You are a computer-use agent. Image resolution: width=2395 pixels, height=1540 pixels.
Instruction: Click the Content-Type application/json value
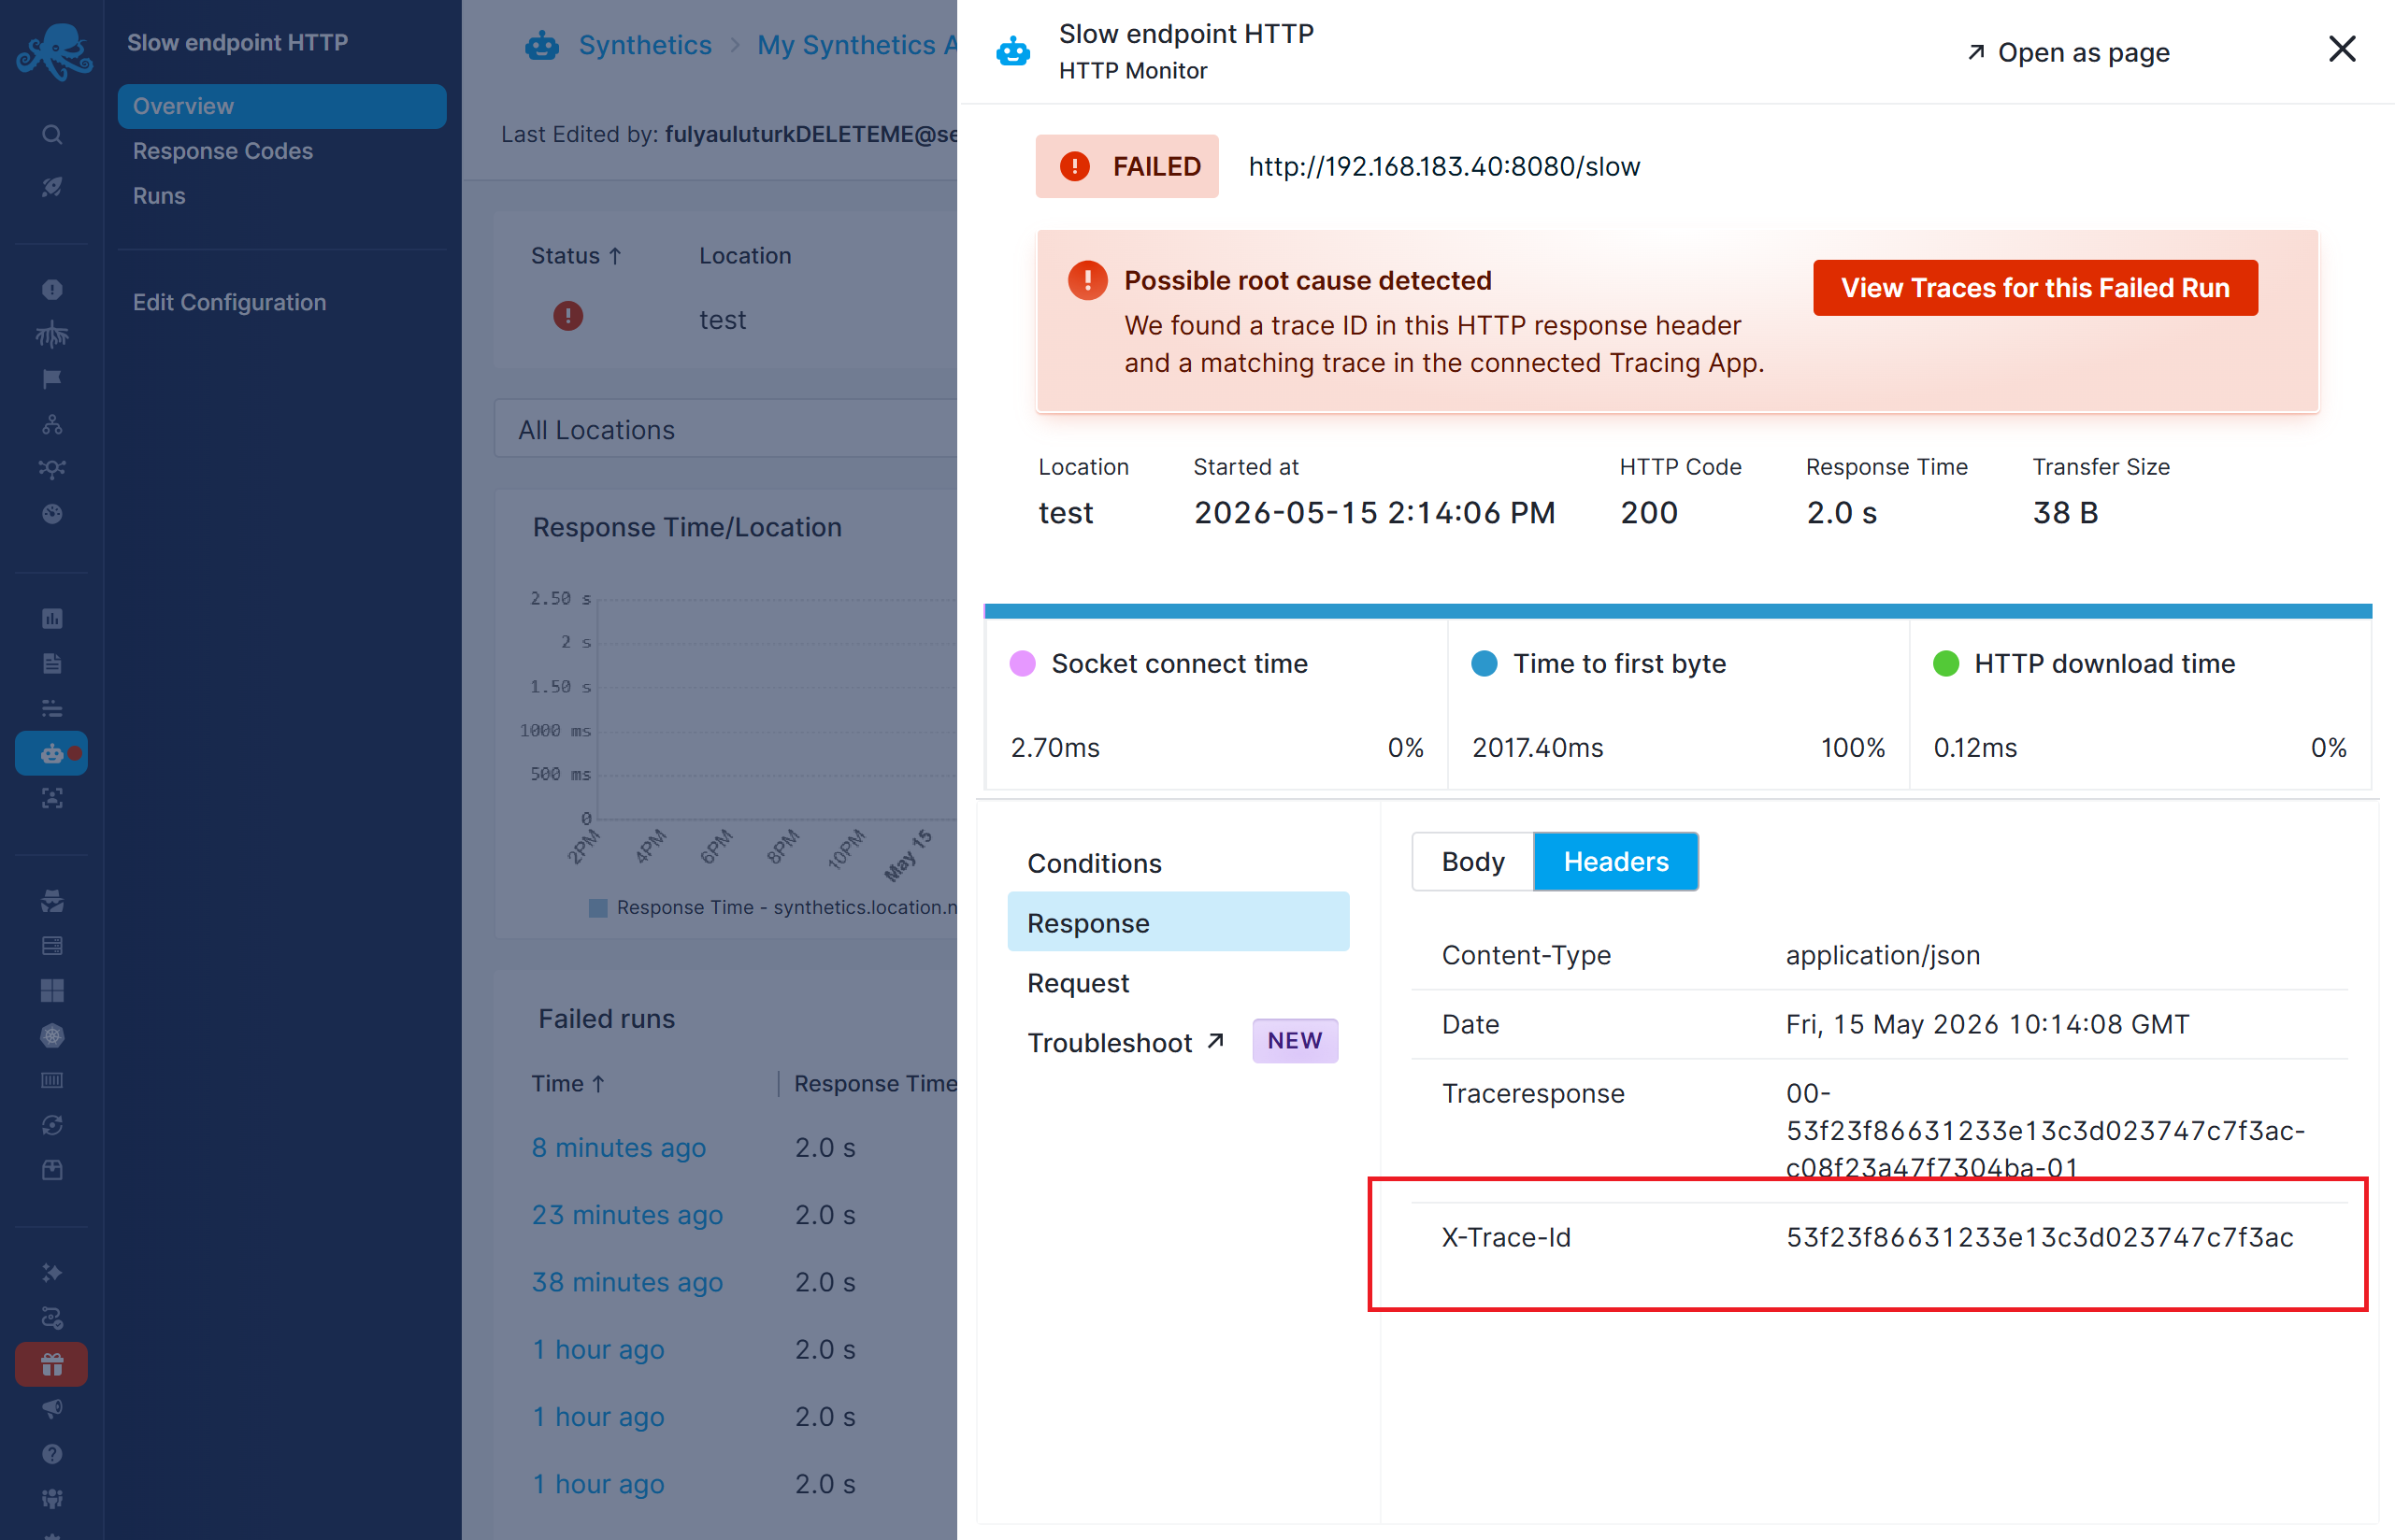[x=1882, y=954]
